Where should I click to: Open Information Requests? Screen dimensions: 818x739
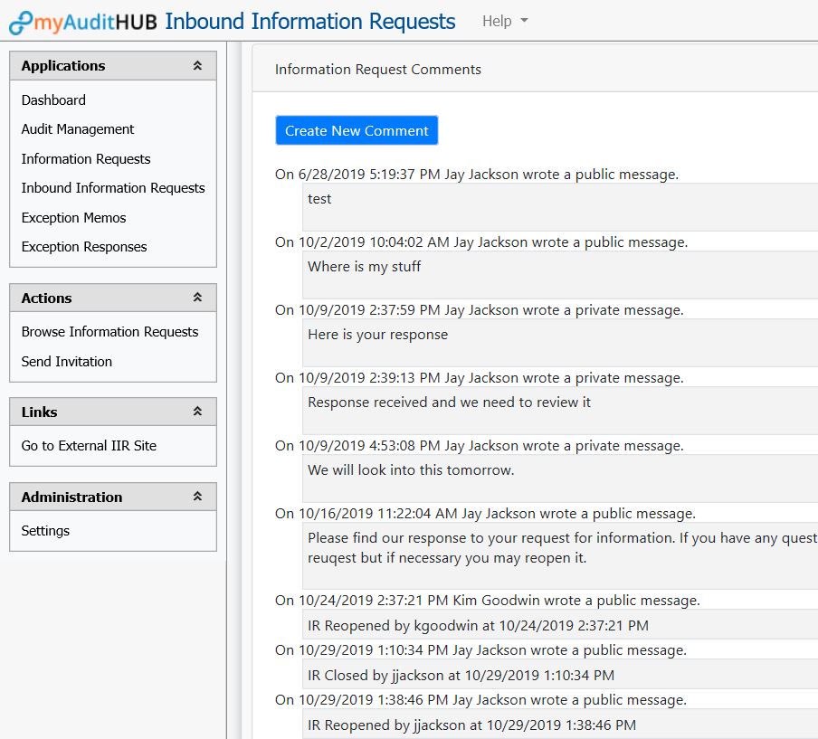point(86,158)
